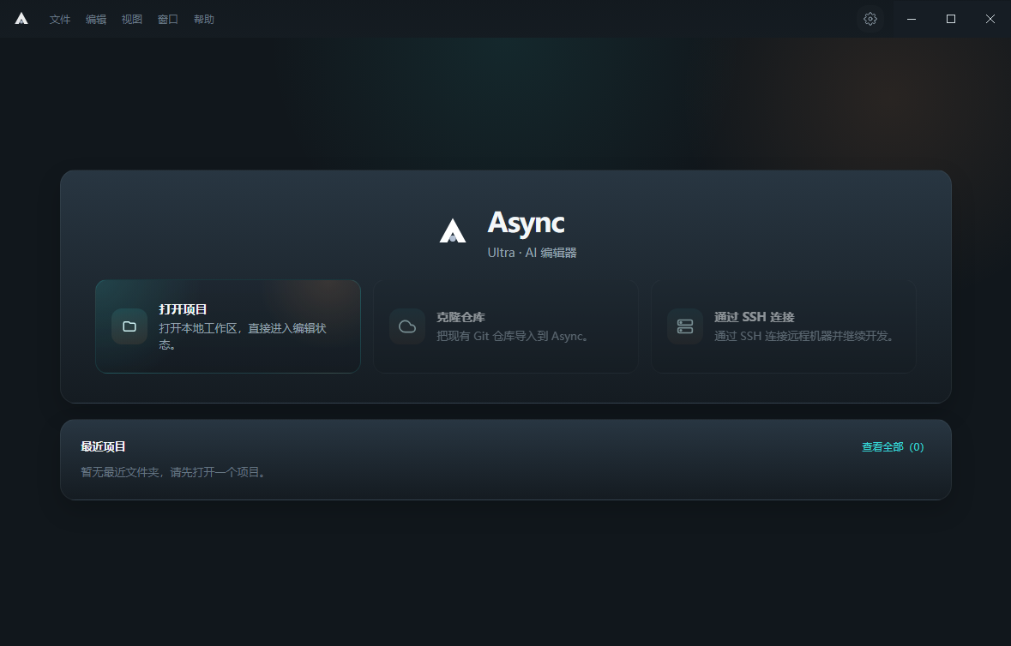The image size is (1011, 646).
Task: Minimize the Async window
Action: pos(911,18)
